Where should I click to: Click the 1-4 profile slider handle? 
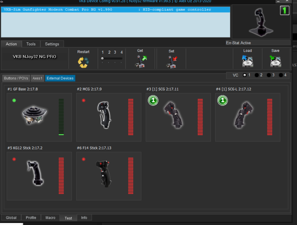point(102,58)
